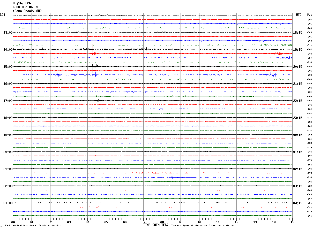Click the 13:00 CDT time label
Viewport: 313px width, 229px height.
point(8,33)
